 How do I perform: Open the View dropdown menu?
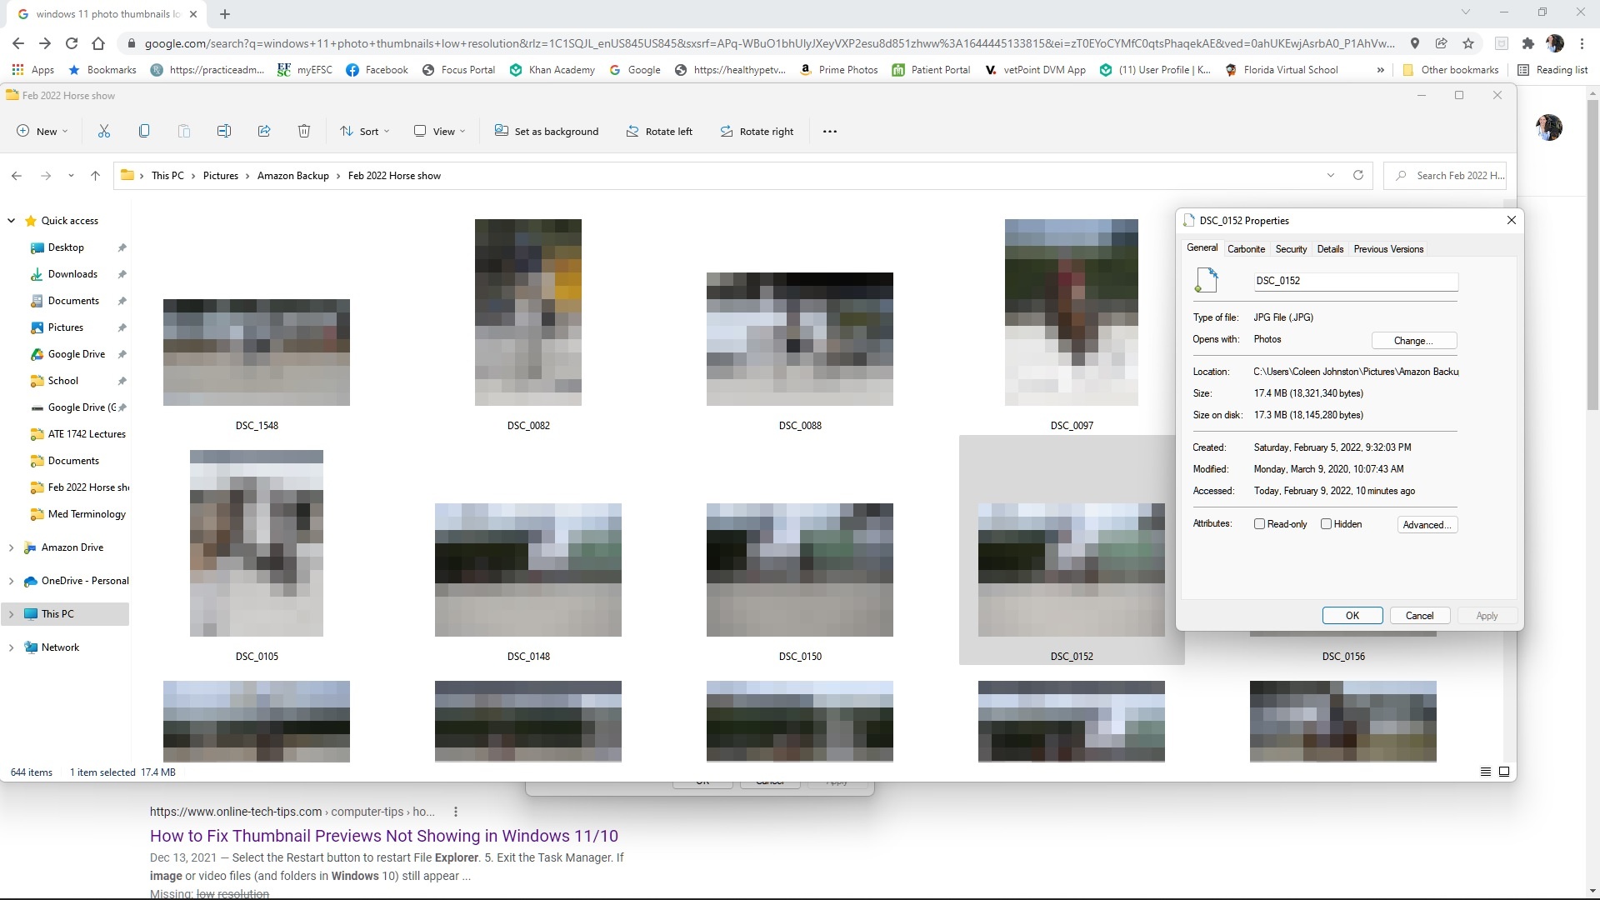click(440, 131)
